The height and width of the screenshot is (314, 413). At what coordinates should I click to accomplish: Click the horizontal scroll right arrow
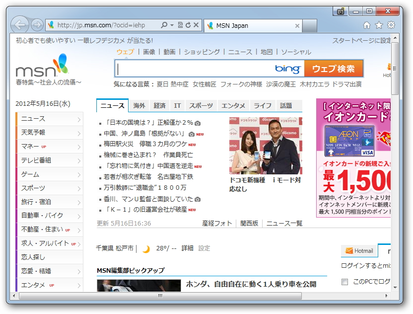pyautogui.click(x=386, y=296)
